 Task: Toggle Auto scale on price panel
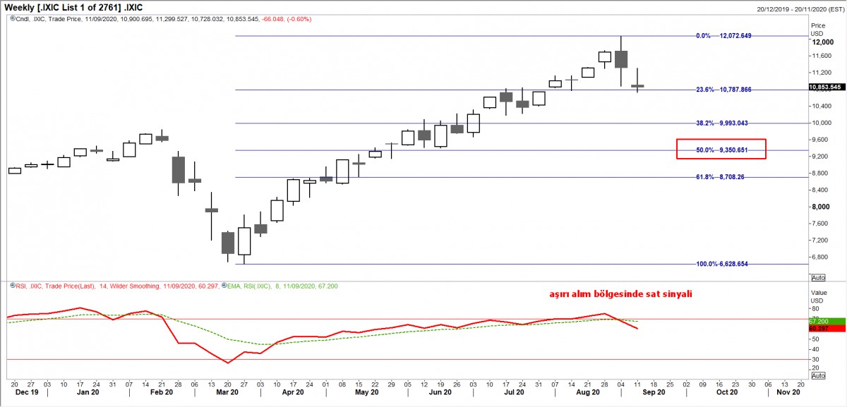818,278
